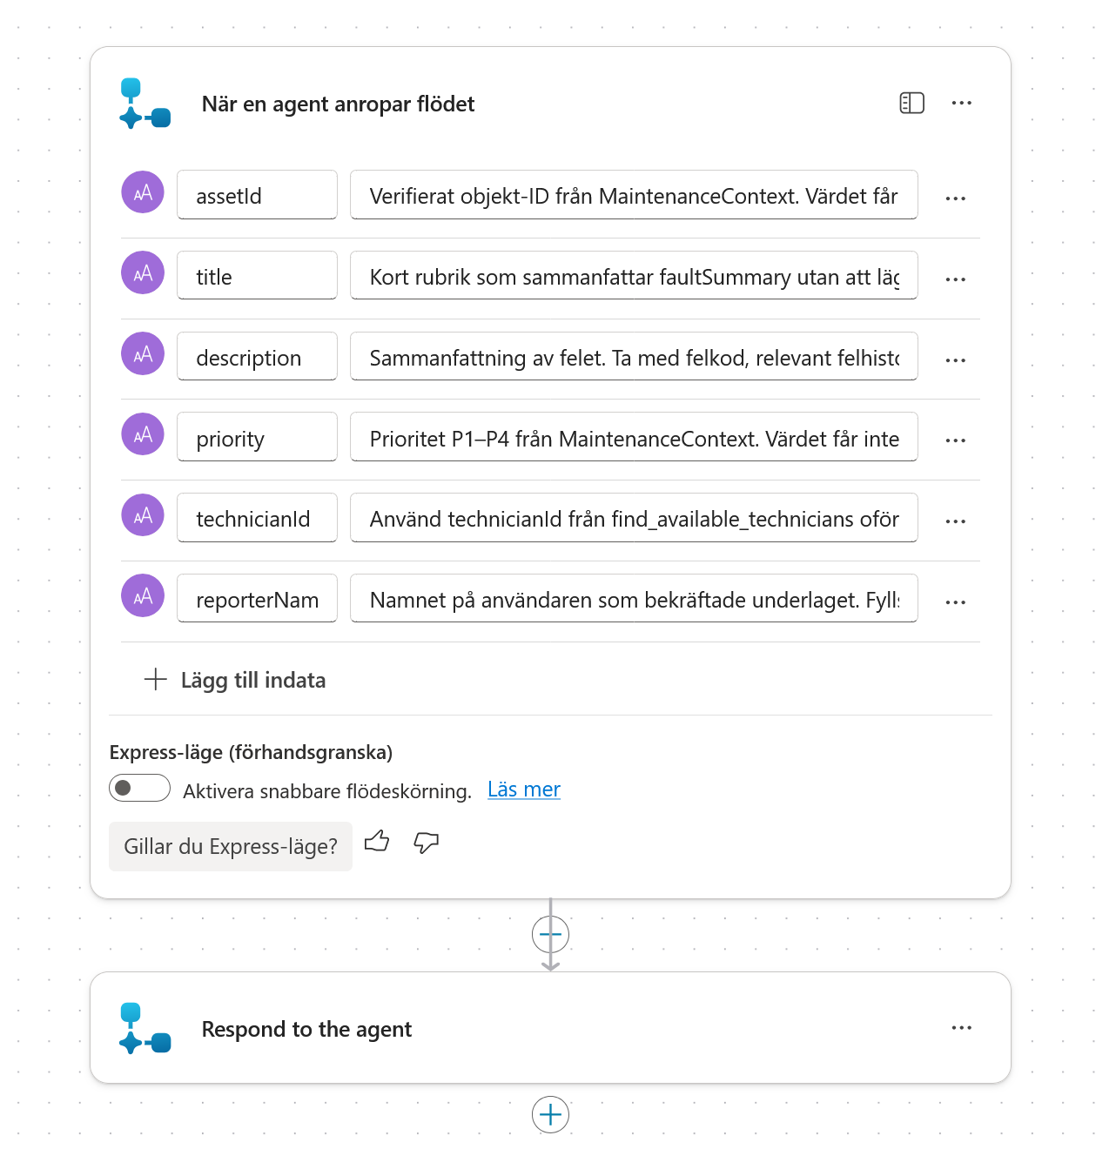Image resolution: width=1116 pixels, height=1149 pixels.
Task: Open the options menu for the title input
Action: coord(955,279)
